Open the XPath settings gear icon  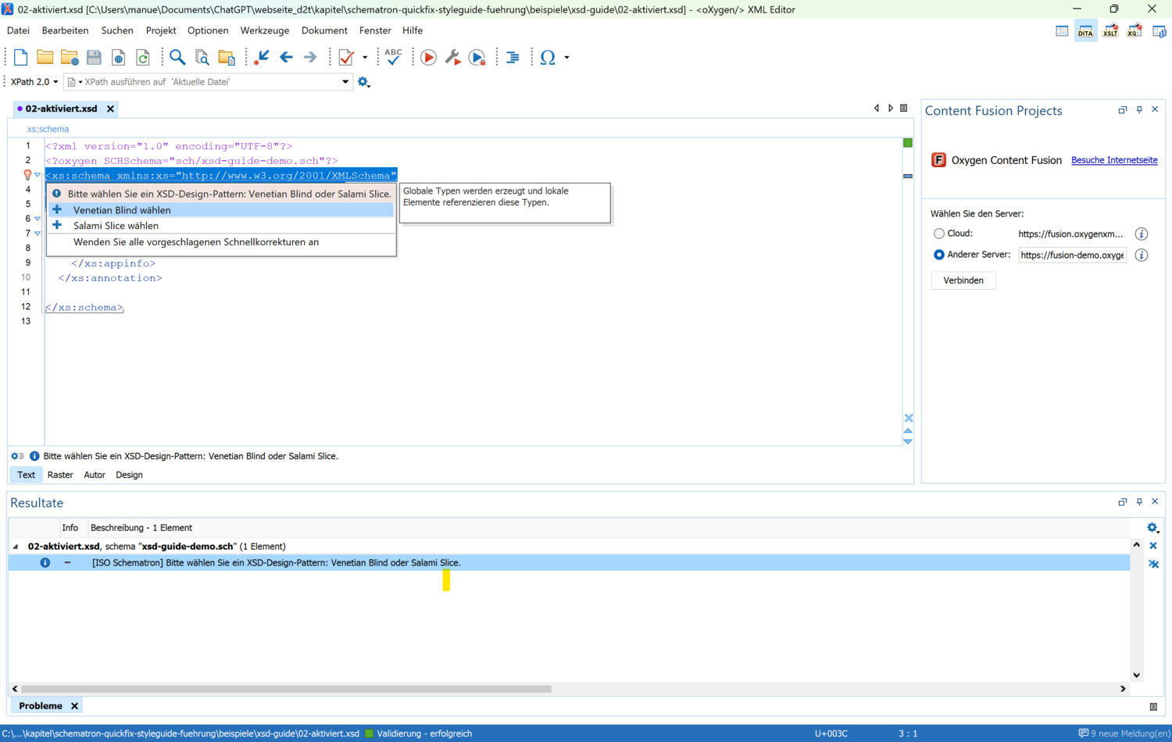click(x=363, y=82)
